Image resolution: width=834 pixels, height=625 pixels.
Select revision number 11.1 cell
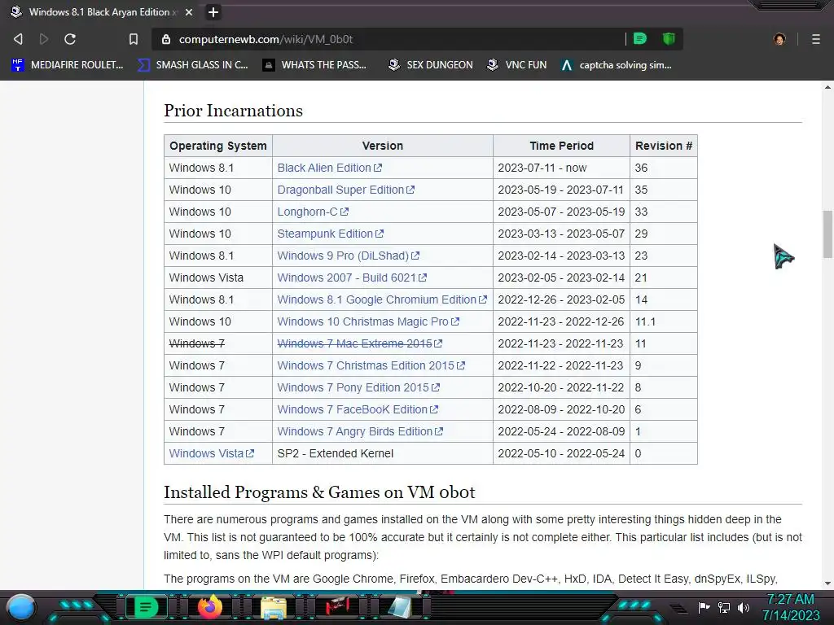(x=664, y=321)
